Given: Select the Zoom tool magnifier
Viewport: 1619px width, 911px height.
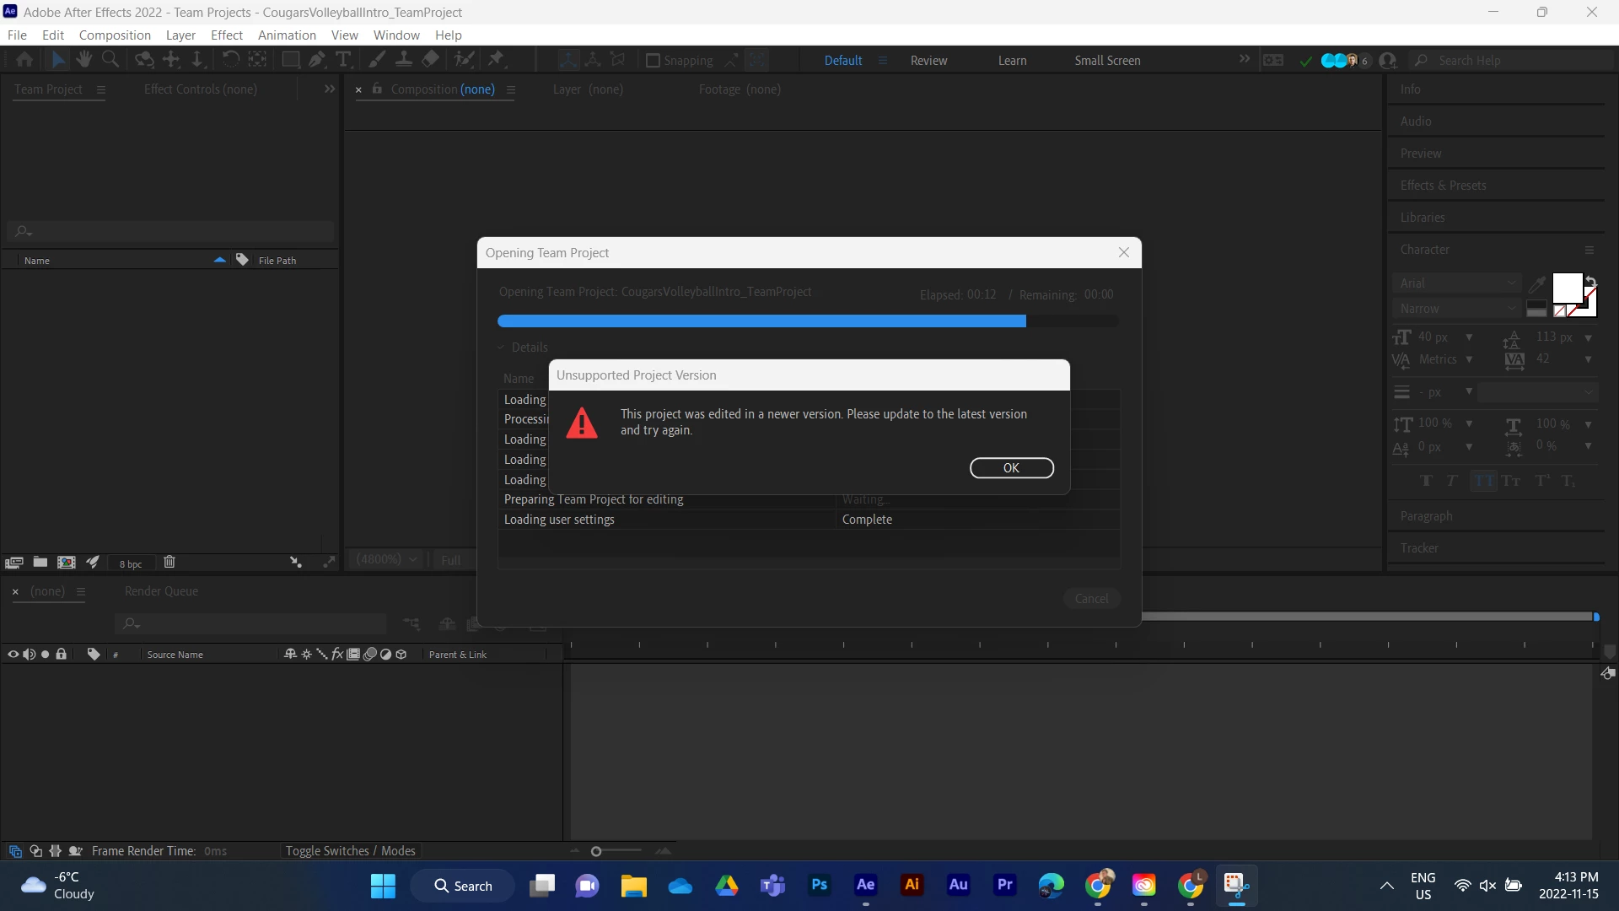Looking at the screenshot, I should (x=110, y=60).
